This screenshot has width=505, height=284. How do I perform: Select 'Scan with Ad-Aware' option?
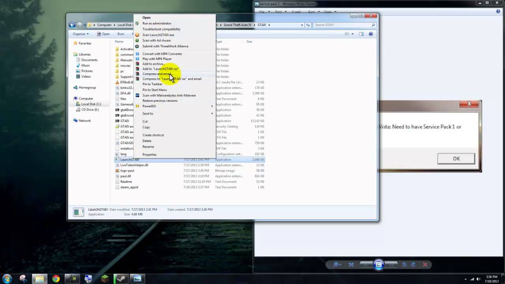point(157,40)
